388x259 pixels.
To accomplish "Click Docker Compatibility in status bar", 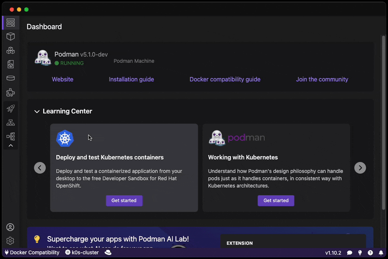I will click(32, 253).
